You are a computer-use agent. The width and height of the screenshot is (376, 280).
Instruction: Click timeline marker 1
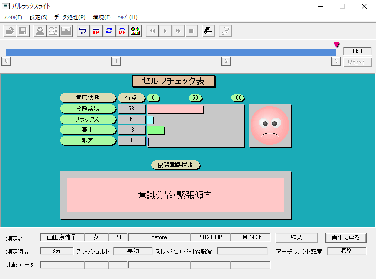pos(116,62)
